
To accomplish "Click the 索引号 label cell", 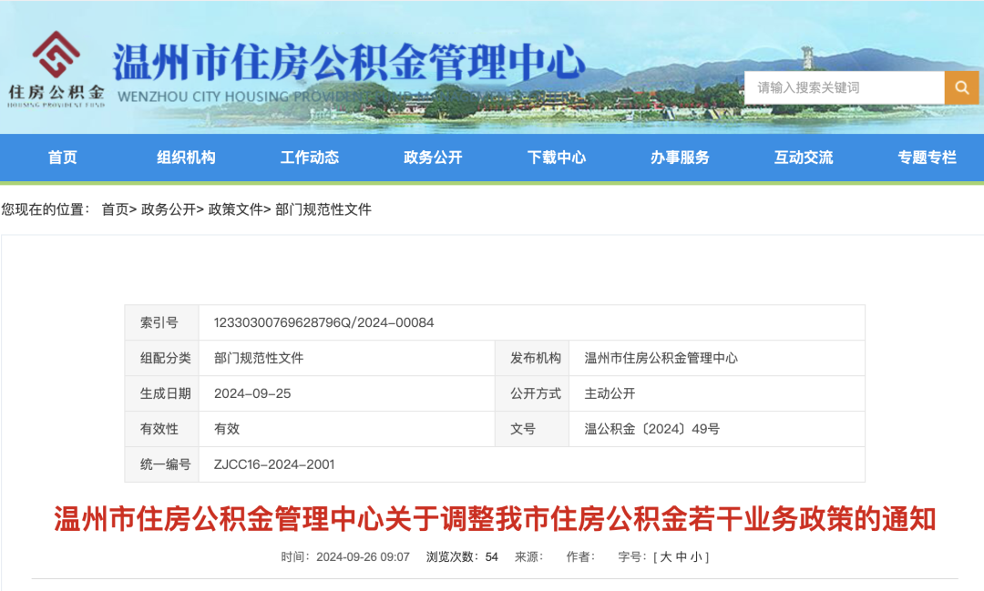I will (x=162, y=322).
